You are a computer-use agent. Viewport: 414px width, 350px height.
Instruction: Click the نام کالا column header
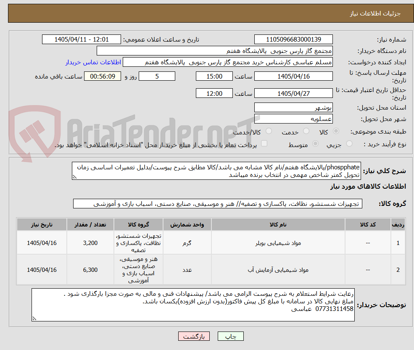click(278, 225)
